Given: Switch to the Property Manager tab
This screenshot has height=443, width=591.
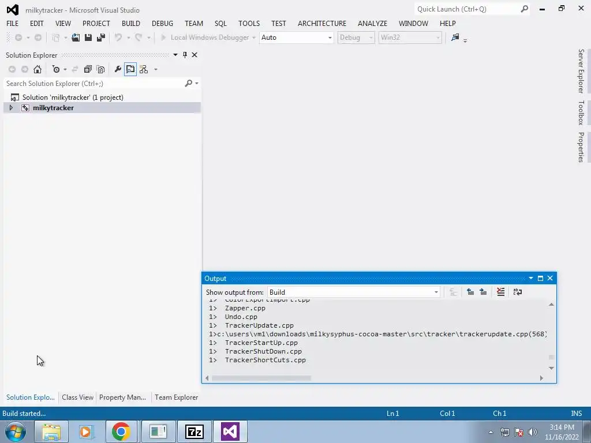Looking at the screenshot, I should point(122,397).
